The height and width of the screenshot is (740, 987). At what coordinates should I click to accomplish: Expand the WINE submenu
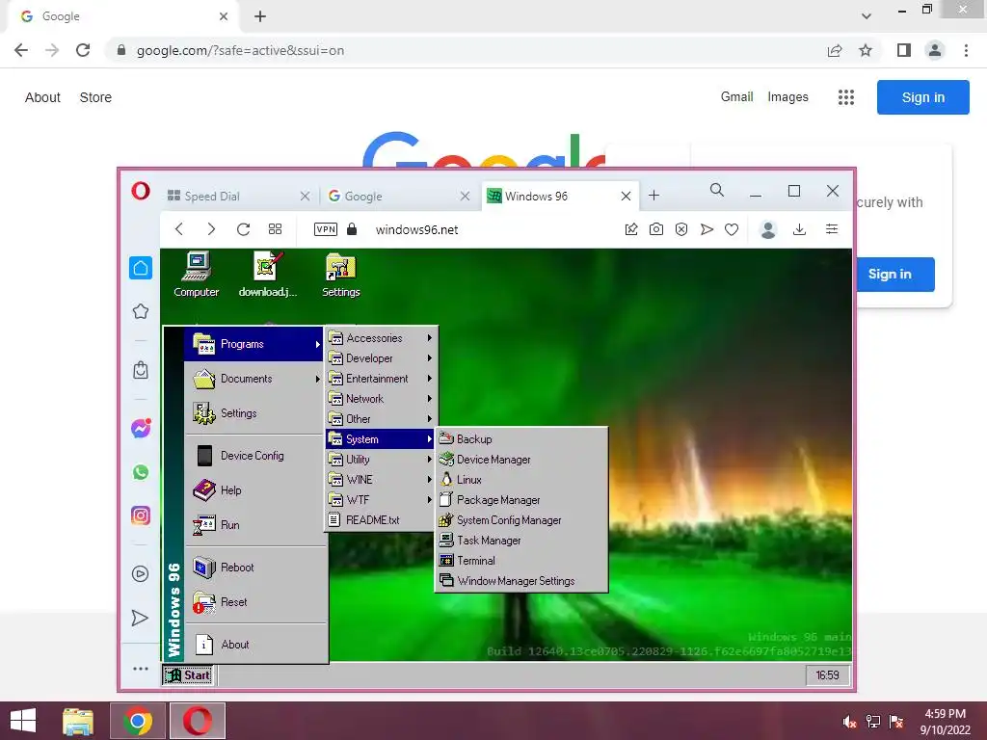[381, 480]
